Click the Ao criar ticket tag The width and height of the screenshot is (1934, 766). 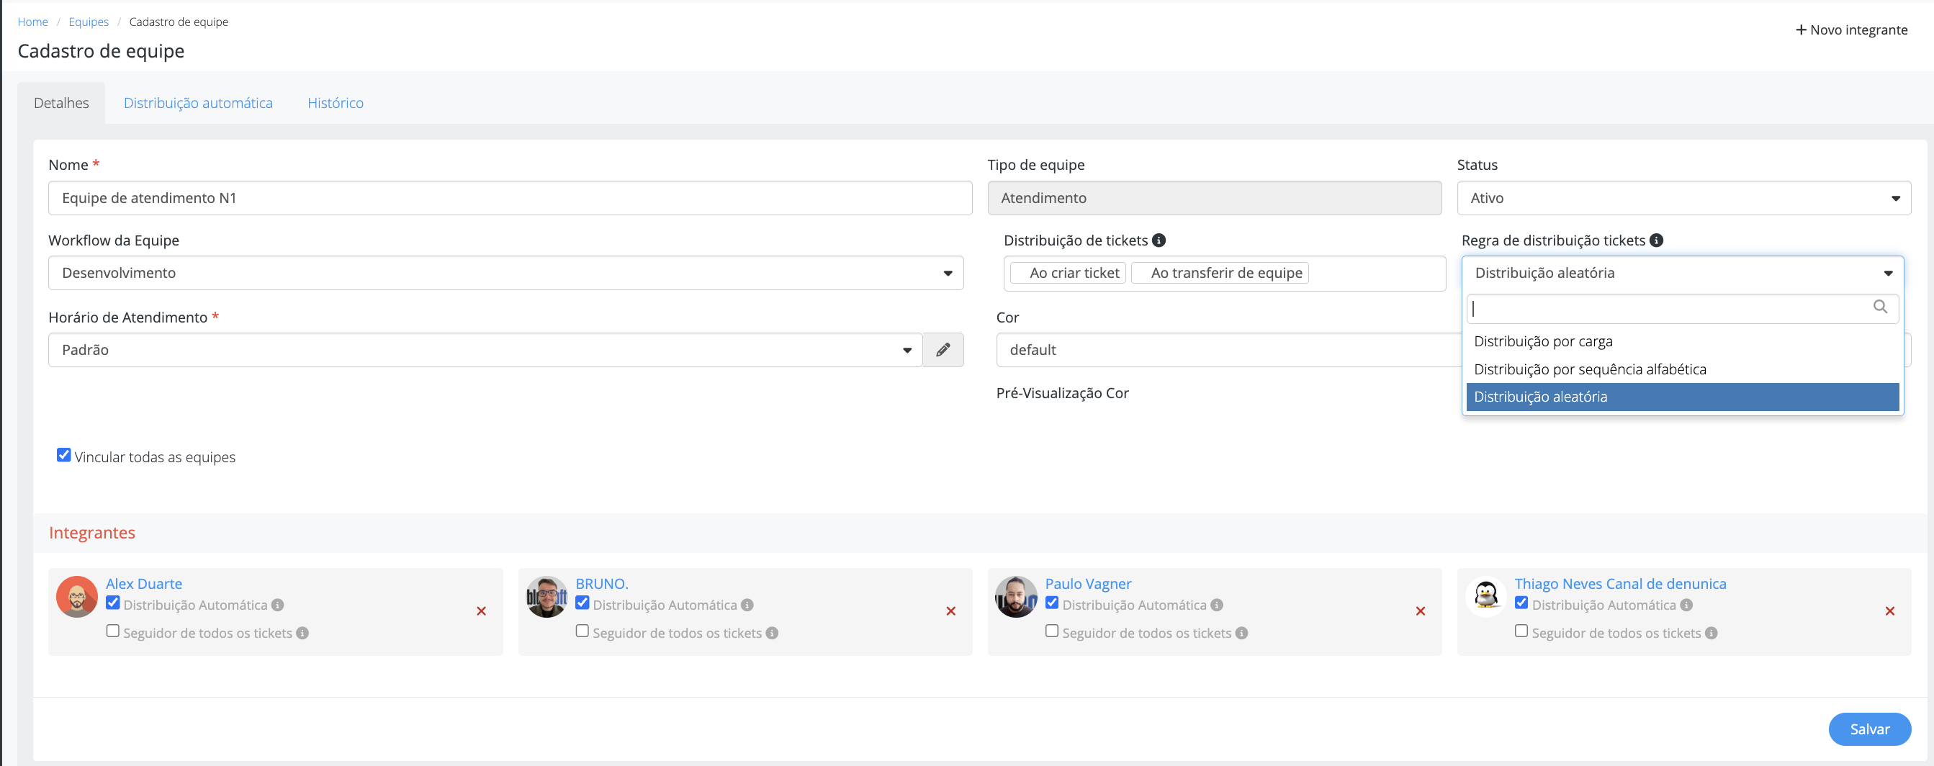coord(1068,274)
